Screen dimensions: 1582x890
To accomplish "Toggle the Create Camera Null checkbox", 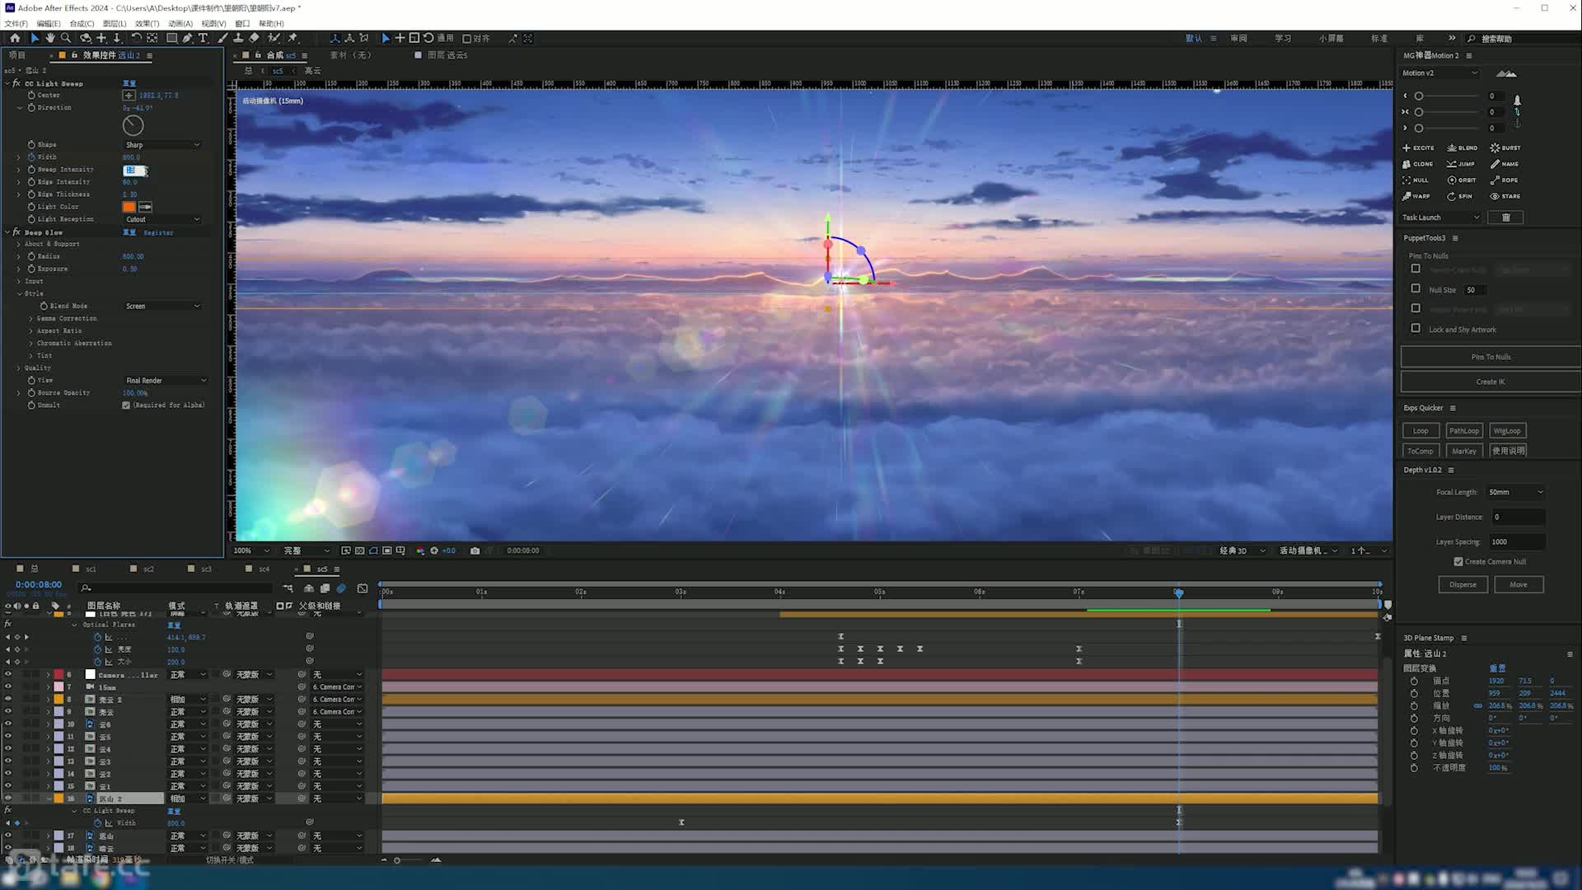I will 1458,562.
